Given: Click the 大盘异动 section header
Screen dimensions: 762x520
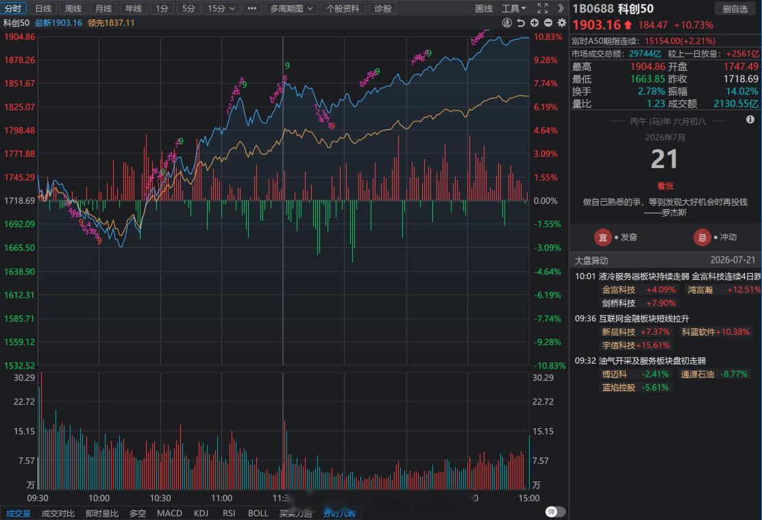Looking at the screenshot, I should tap(591, 261).
